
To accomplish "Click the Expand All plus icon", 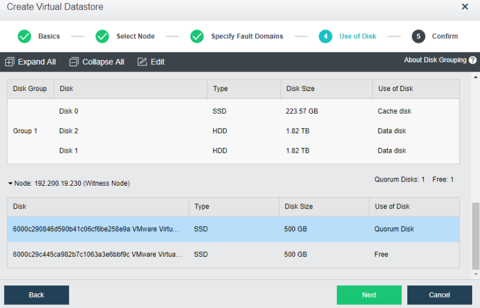I will 9,62.
